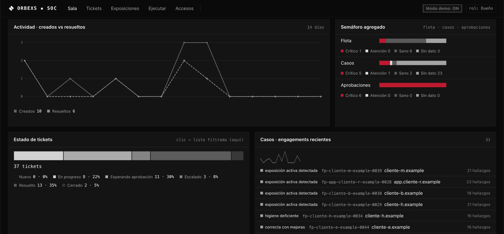Select Casos Sin dato 23 entry
The height and width of the screenshot is (234, 504).
tap(429, 73)
